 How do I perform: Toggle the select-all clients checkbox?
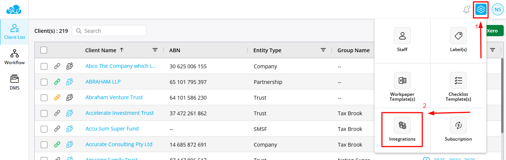coord(44,50)
